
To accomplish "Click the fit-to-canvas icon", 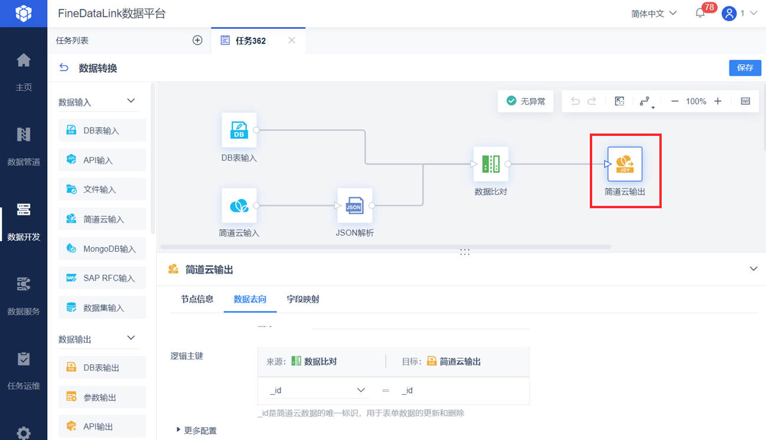I will pos(619,101).
